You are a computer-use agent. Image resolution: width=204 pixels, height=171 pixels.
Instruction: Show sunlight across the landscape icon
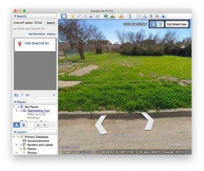pos(113,16)
